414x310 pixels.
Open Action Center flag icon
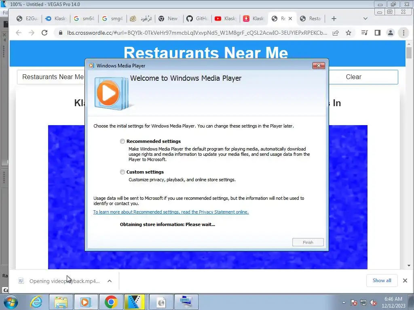354,302
